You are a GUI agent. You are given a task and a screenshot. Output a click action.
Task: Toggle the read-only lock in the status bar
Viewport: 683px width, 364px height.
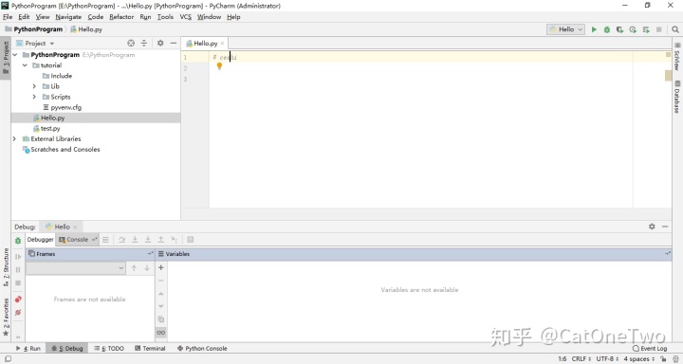tap(663, 358)
